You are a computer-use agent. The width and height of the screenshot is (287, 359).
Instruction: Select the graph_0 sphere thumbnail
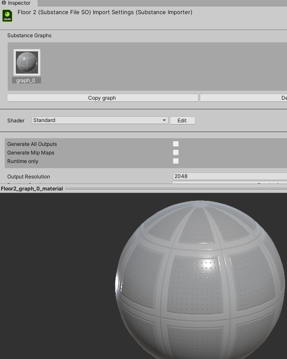click(27, 62)
